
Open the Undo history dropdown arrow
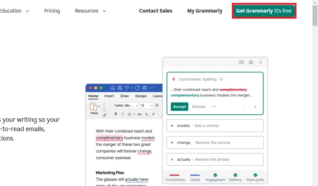tap(132, 88)
